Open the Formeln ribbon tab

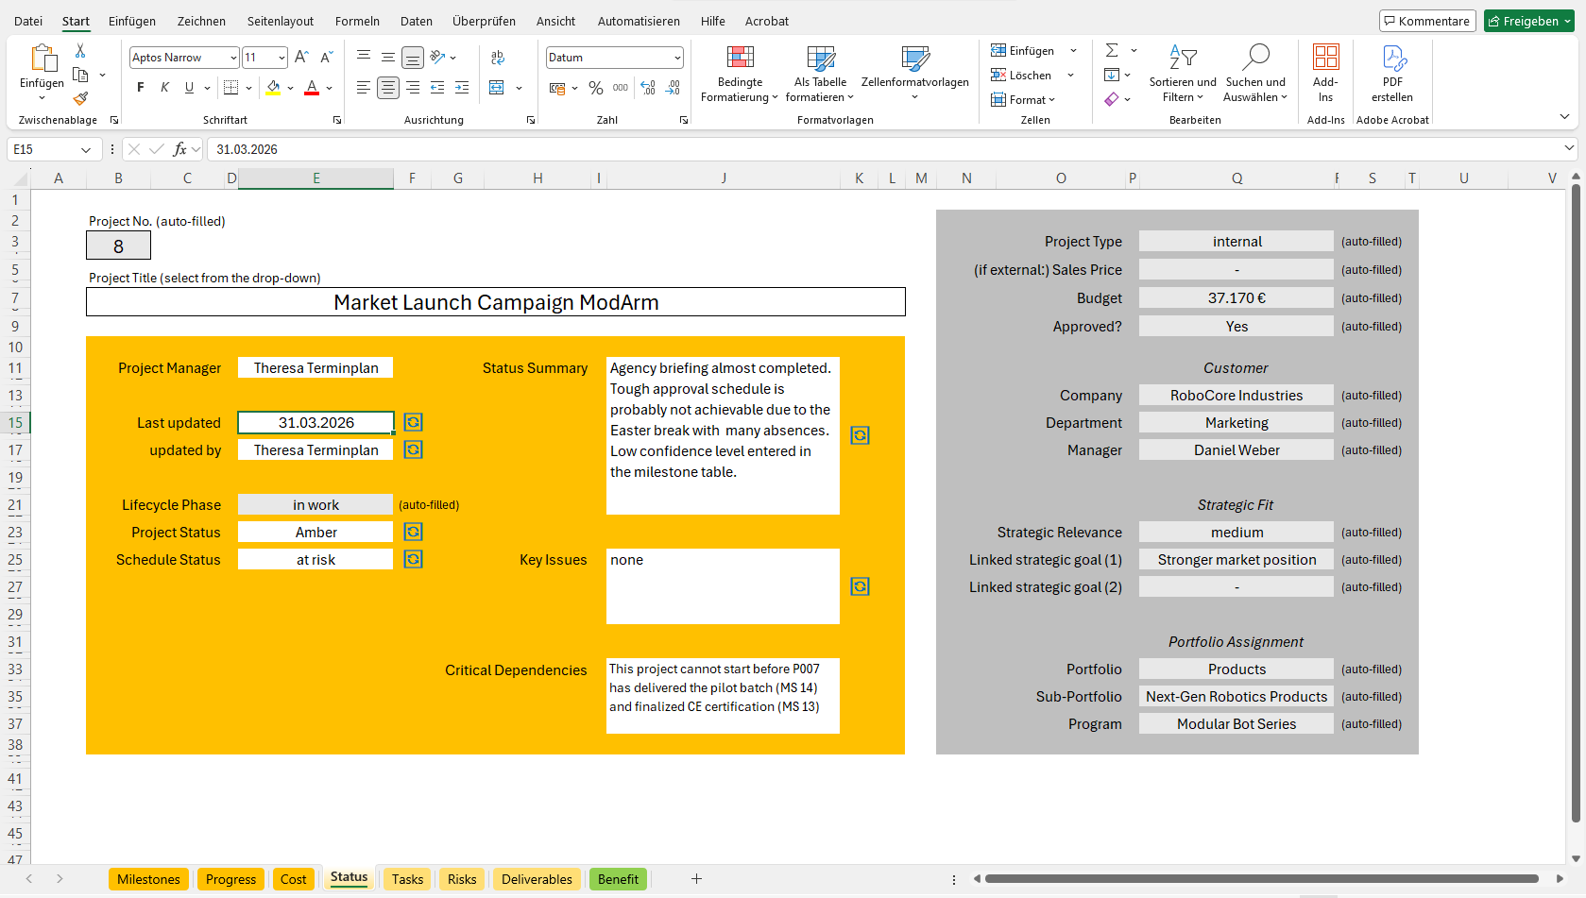click(x=357, y=21)
